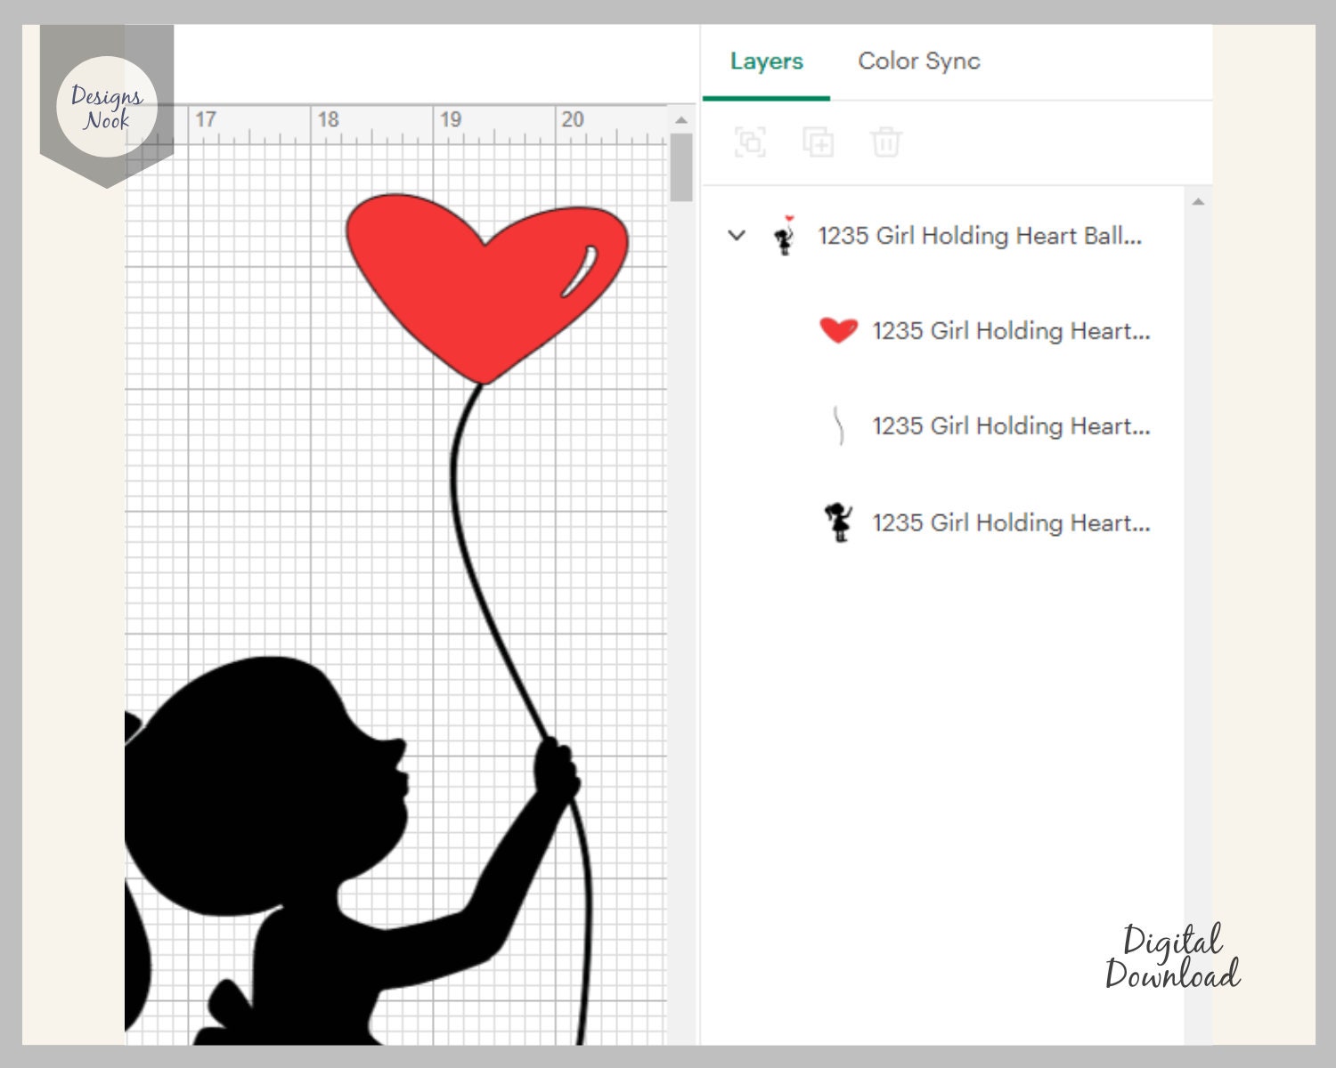Select the heart layer row in the panel

pyautogui.click(x=1011, y=331)
